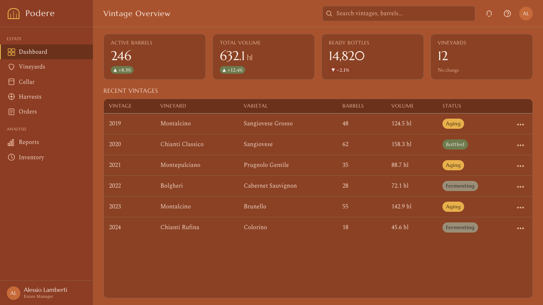The height and width of the screenshot is (305, 543).
Task: Open more options for 2023 Brunello row
Action: 521,207
